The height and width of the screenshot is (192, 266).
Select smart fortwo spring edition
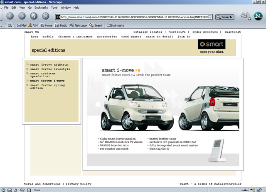(x=47, y=86)
